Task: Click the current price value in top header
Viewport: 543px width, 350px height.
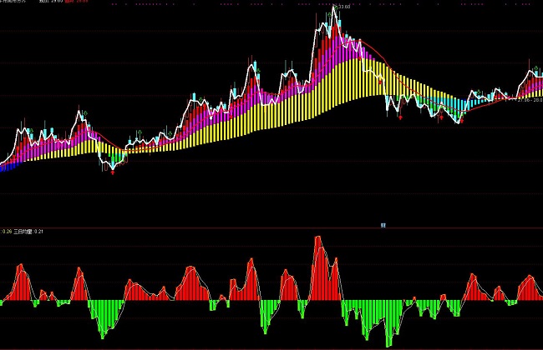Action: click(58, 2)
